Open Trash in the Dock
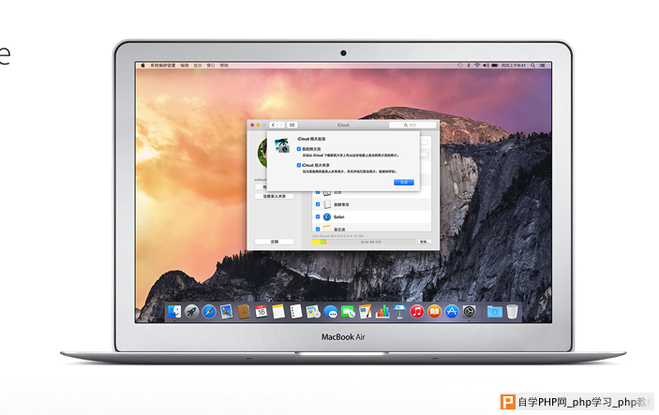Viewport: 659px width, 415px height. point(512,312)
